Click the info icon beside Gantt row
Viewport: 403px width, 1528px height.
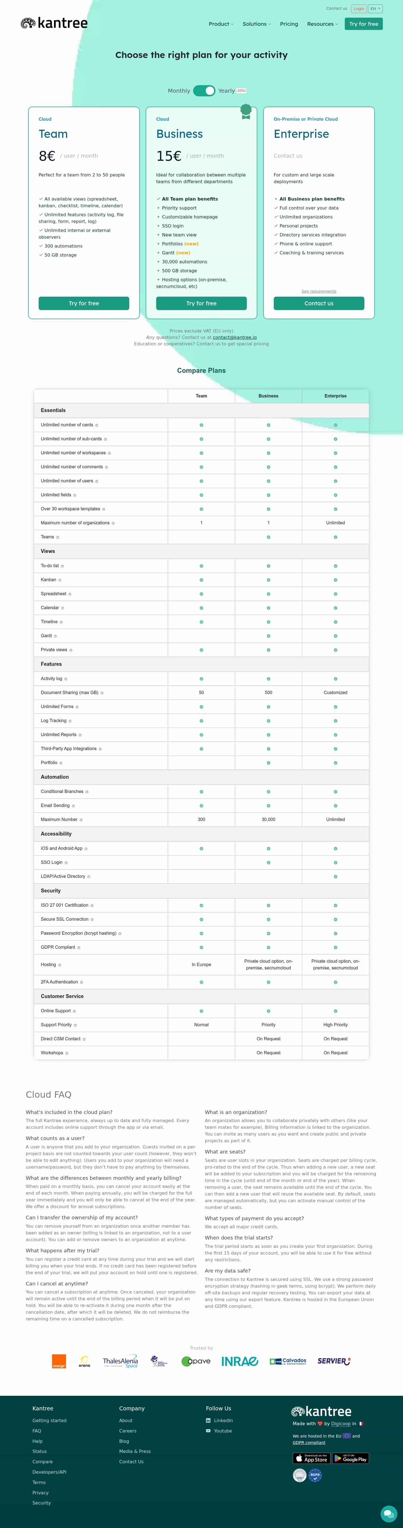tap(56, 636)
